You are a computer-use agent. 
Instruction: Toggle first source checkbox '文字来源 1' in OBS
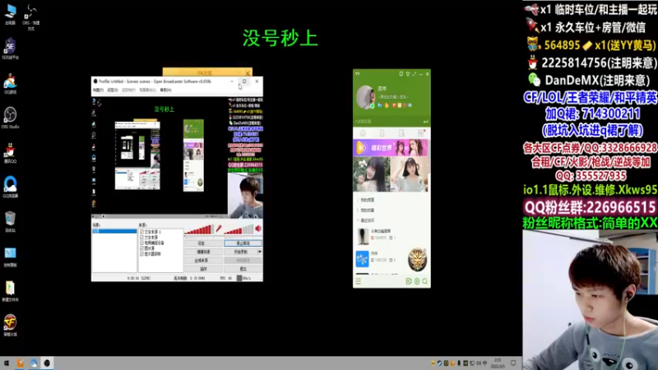(x=141, y=232)
